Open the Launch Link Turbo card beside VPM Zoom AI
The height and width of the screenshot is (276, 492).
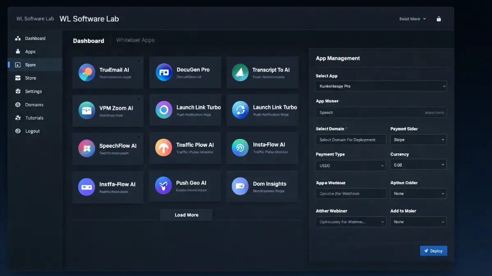(x=185, y=110)
